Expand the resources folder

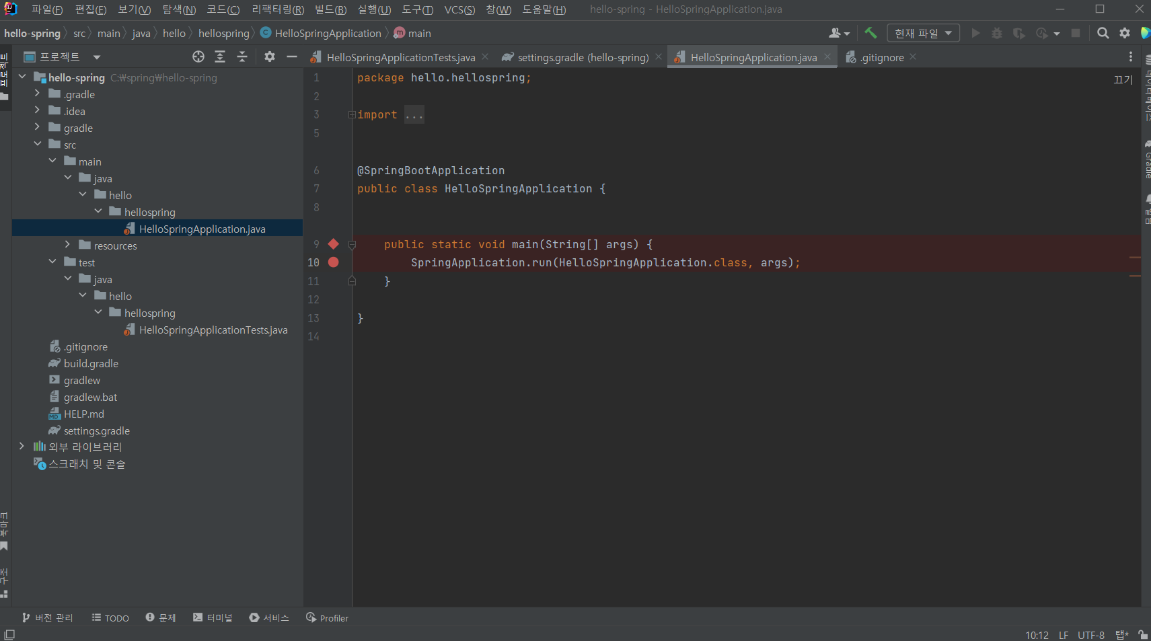(x=67, y=245)
